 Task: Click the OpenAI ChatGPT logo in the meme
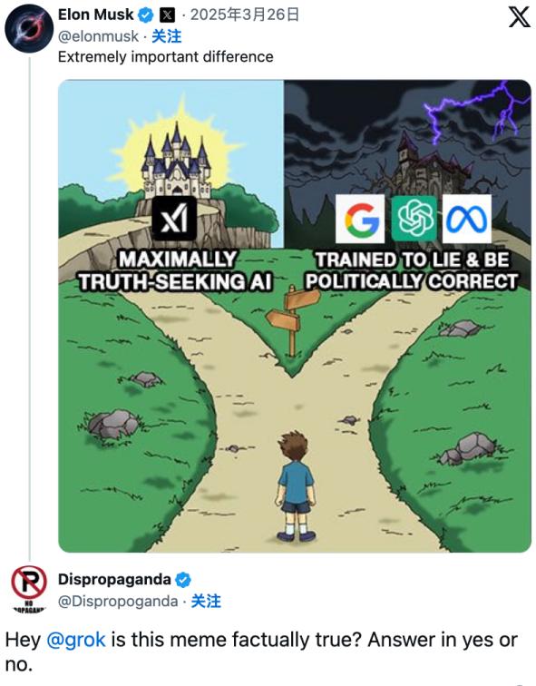pyautogui.click(x=414, y=219)
